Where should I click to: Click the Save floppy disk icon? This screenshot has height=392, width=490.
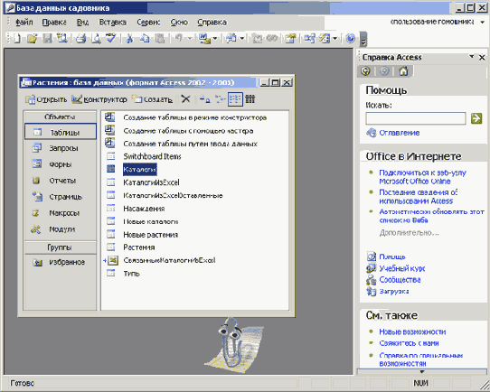[x=48, y=39]
